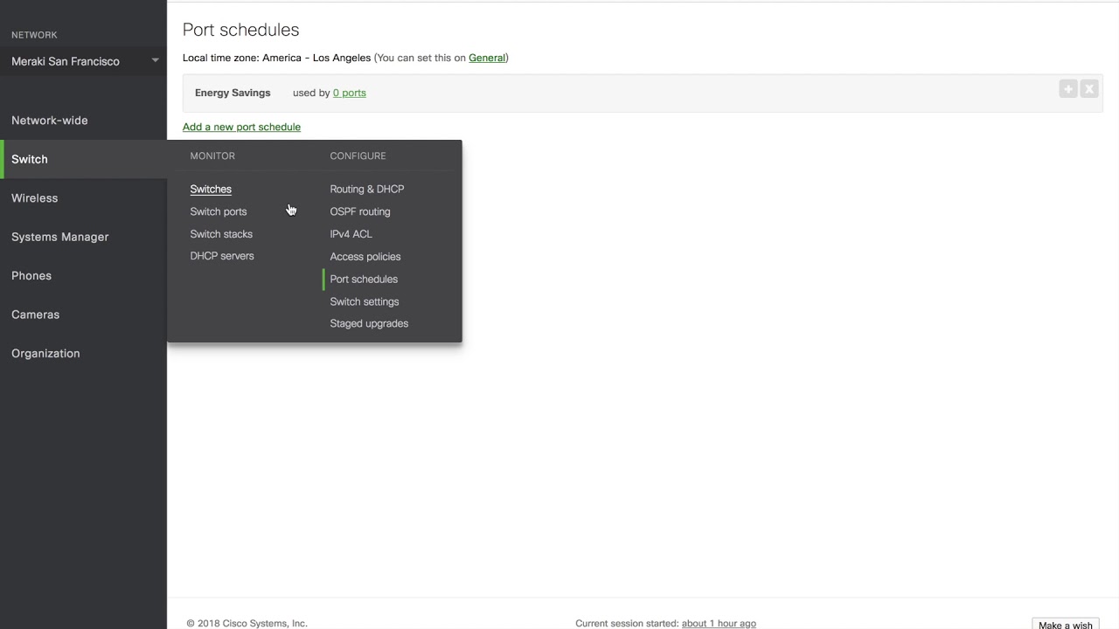Open Network-wide in the sidebar

pos(50,121)
